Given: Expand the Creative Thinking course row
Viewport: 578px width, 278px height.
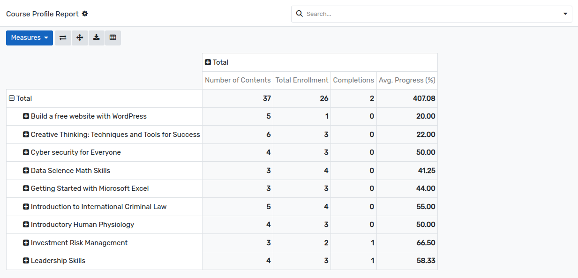Looking at the screenshot, I should tap(112, 135).
